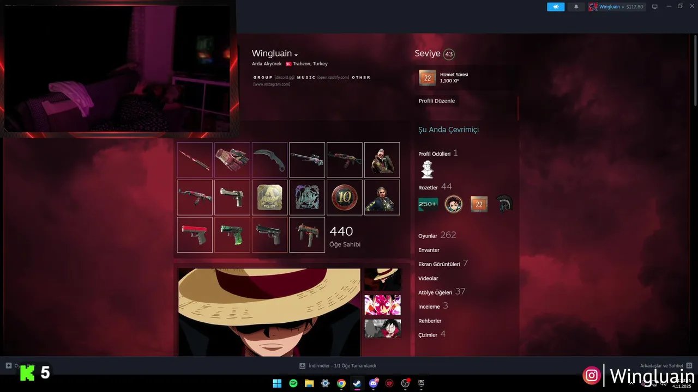The image size is (698, 392).
Task: Select the gold signature sticker item
Action: click(x=270, y=198)
